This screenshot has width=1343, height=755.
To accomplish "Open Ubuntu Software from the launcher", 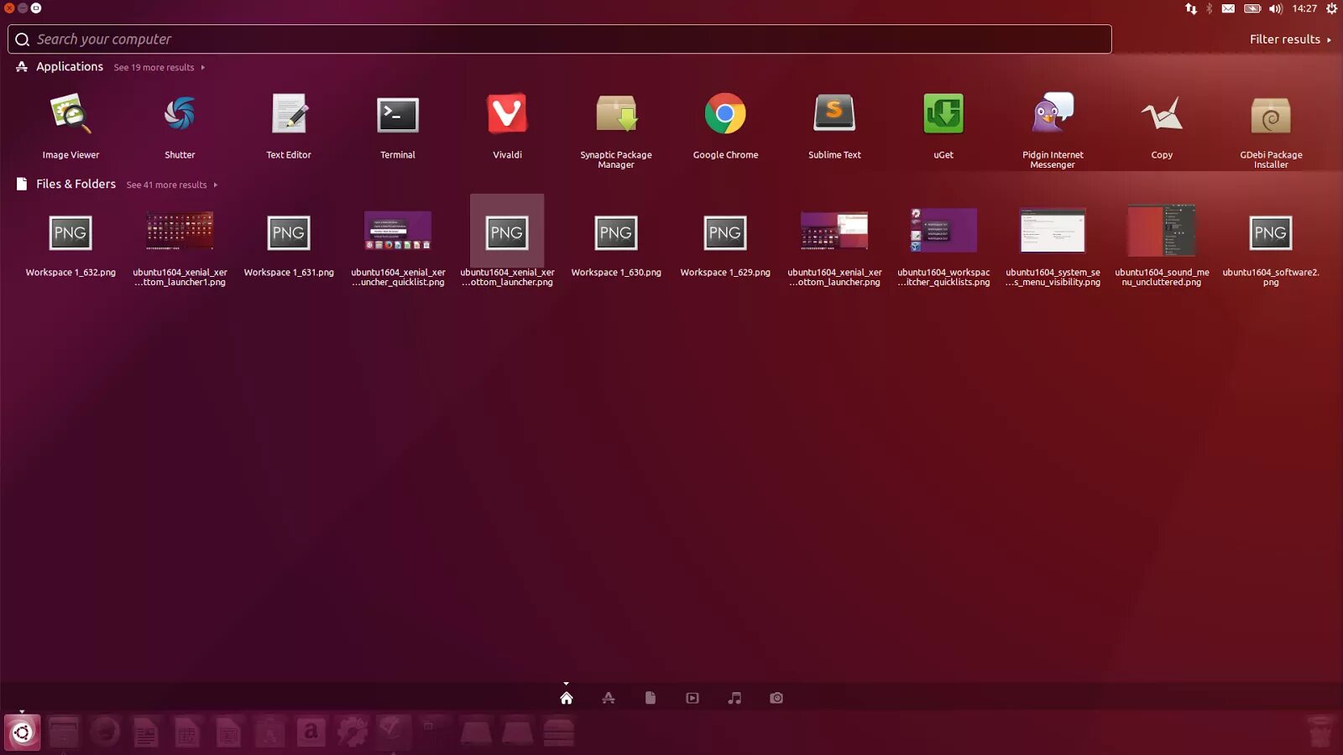I will 269,733.
